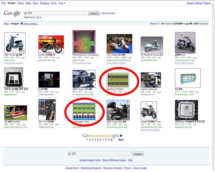
Task: Focus the bottom search box containing gt 200
Action: point(99,153)
